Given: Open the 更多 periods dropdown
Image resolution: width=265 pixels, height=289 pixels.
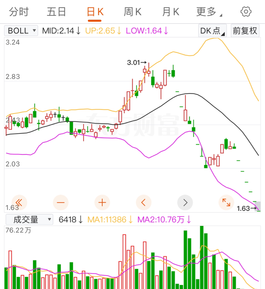Looking at the screenshot, I should coord(209,12).
